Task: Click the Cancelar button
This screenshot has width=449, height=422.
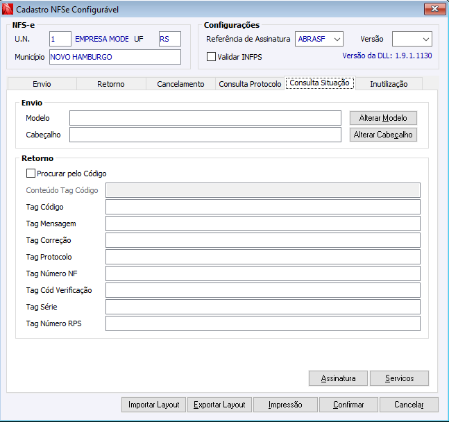Action: (x=409, y=405)
